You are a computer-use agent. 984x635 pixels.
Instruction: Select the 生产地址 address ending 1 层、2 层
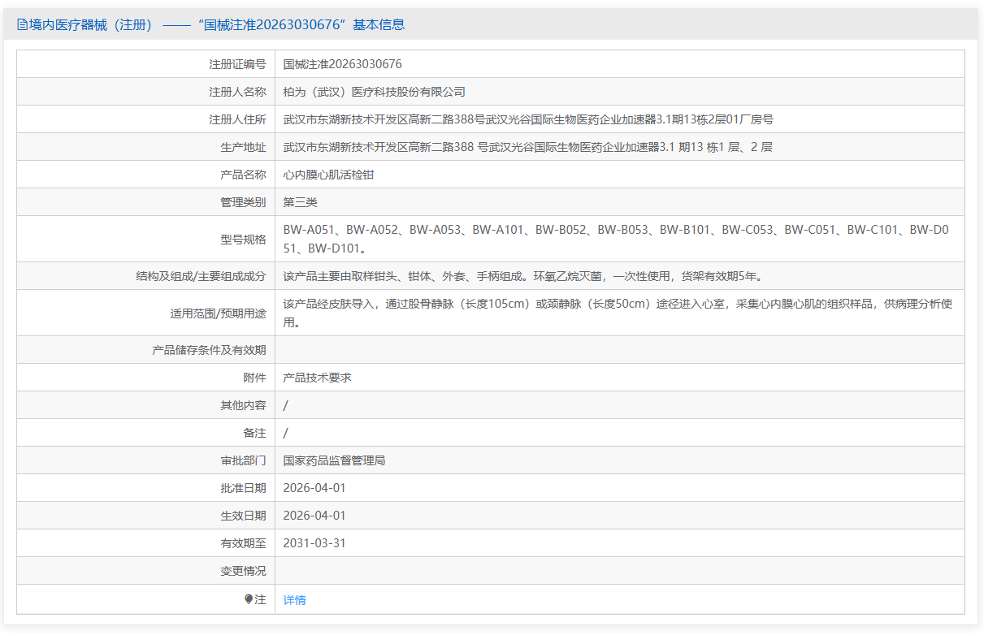coord(527,147)
